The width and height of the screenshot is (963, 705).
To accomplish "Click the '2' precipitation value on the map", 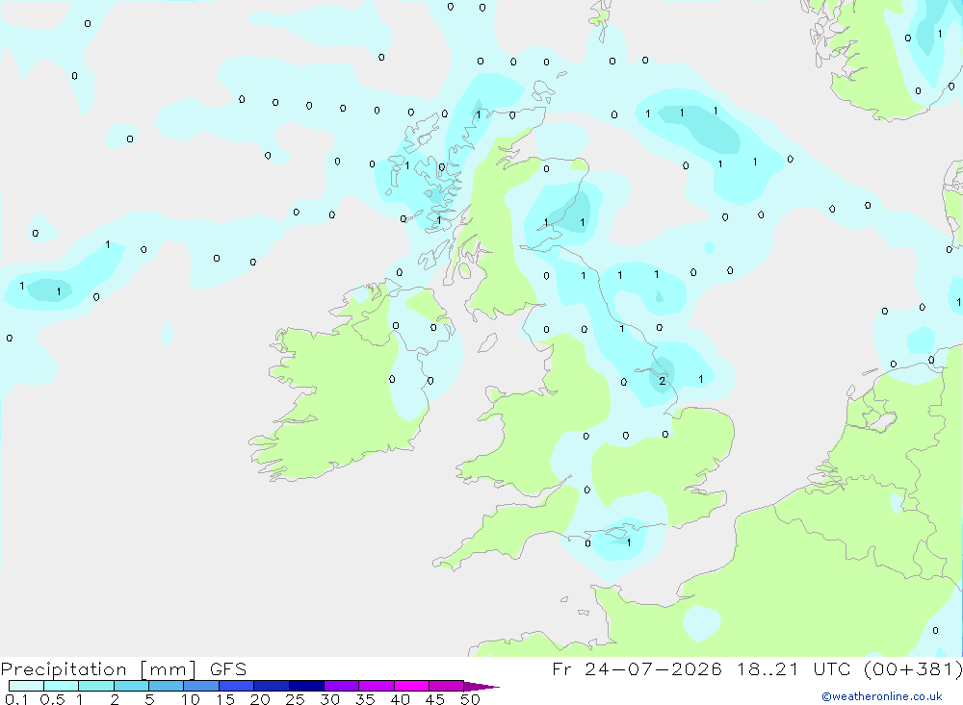I will click(662, 381).
